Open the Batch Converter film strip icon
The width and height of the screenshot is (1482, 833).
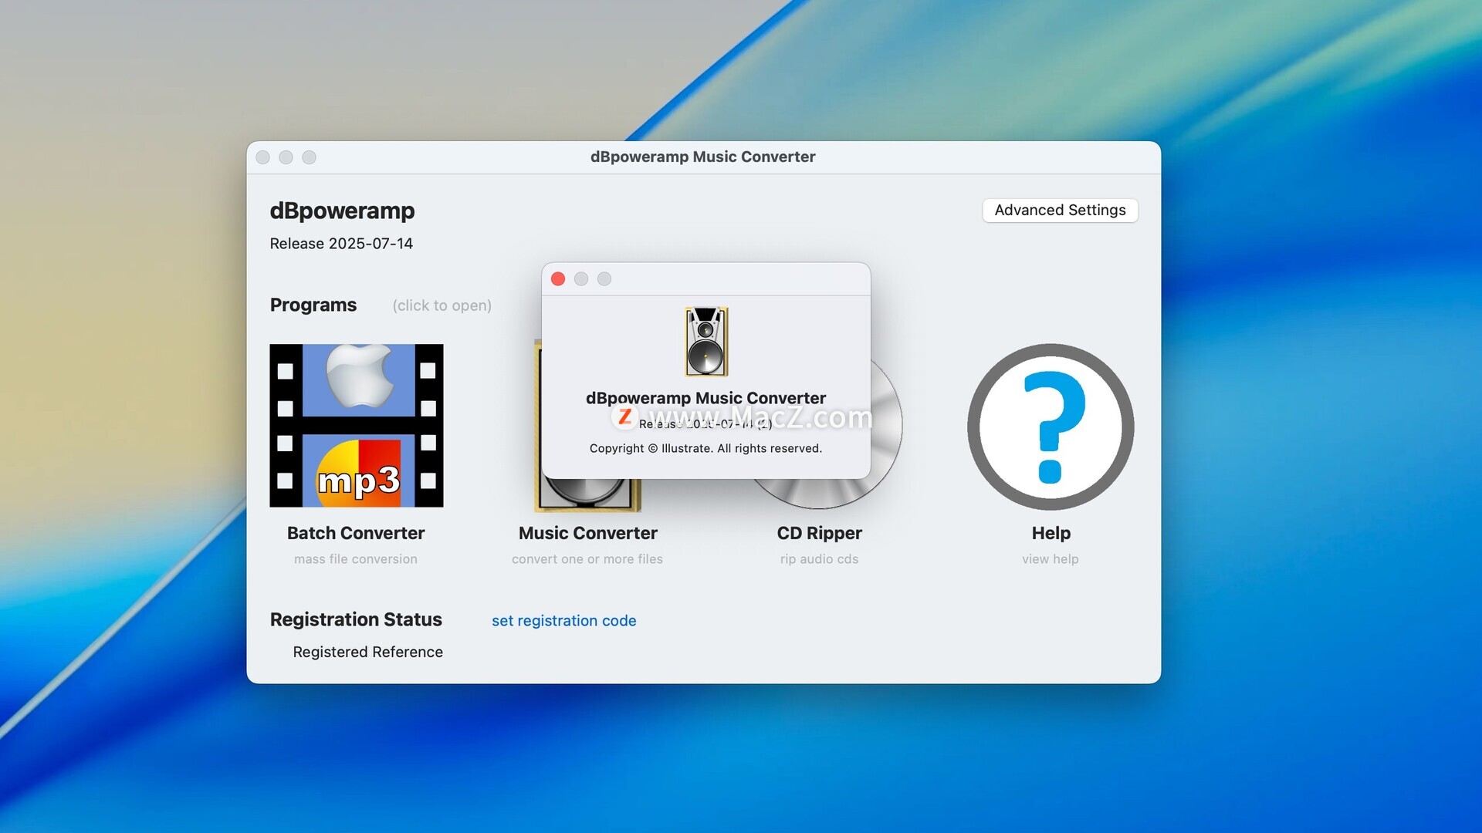[x=356, y=425]
